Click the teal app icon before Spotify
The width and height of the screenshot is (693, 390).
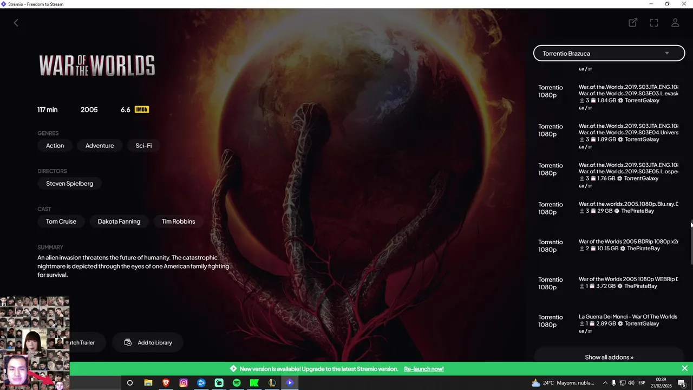point(219,383)
